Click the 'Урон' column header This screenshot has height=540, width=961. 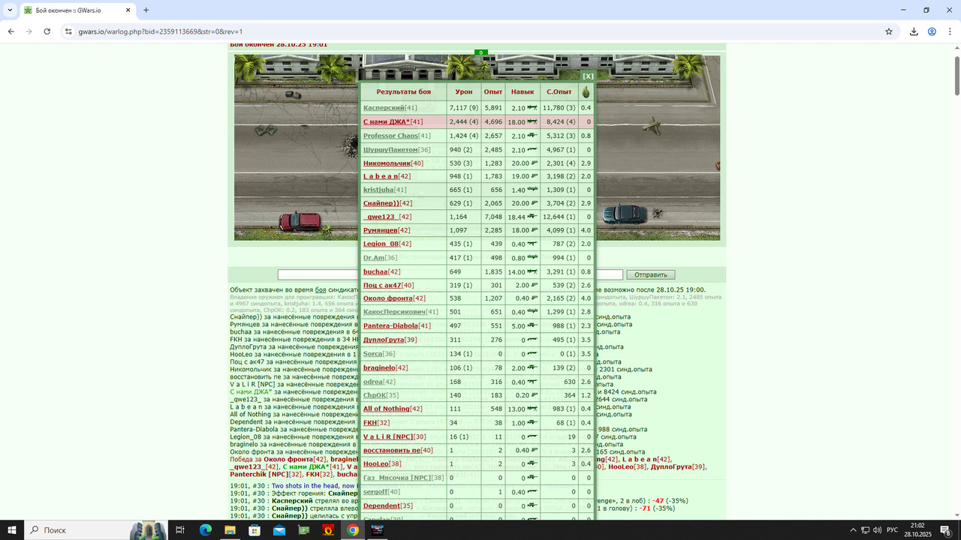point(464,91)
